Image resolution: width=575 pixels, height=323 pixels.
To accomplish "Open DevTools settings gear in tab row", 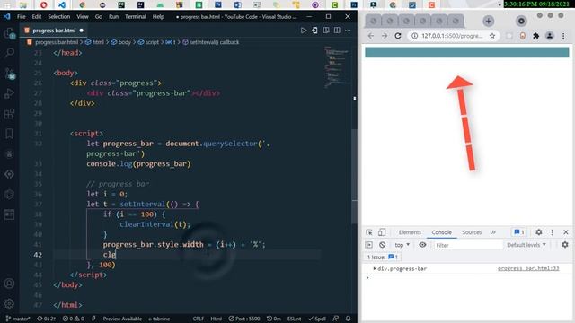I will (x=539, y=232).
